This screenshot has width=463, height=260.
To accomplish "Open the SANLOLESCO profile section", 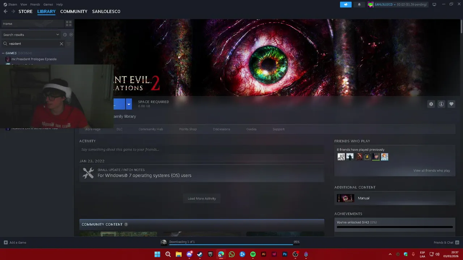I will [106, 12].
